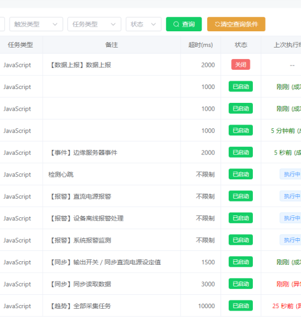This screenshot has width=301, height=331.
Task: Click the 5 秒前 last-run result
Action: [287, 153]
